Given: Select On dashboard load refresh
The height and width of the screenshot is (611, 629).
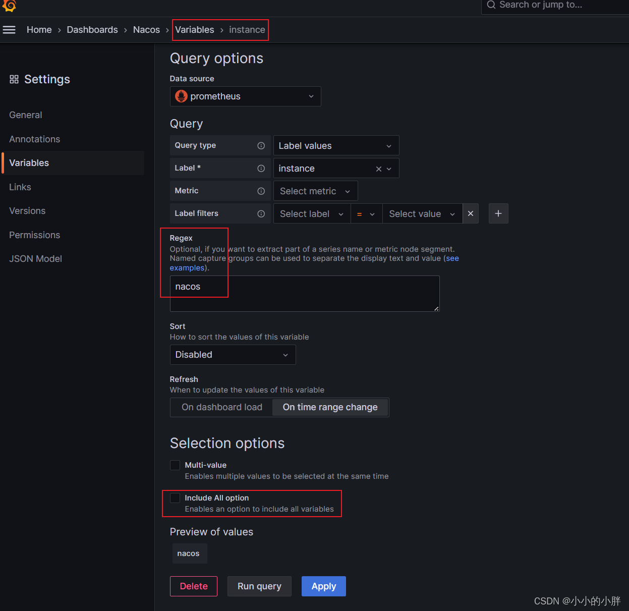Looking at the screenshot, I should pos(222,407).
